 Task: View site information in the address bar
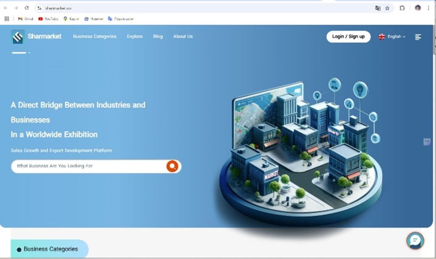[x=39, y=8]
